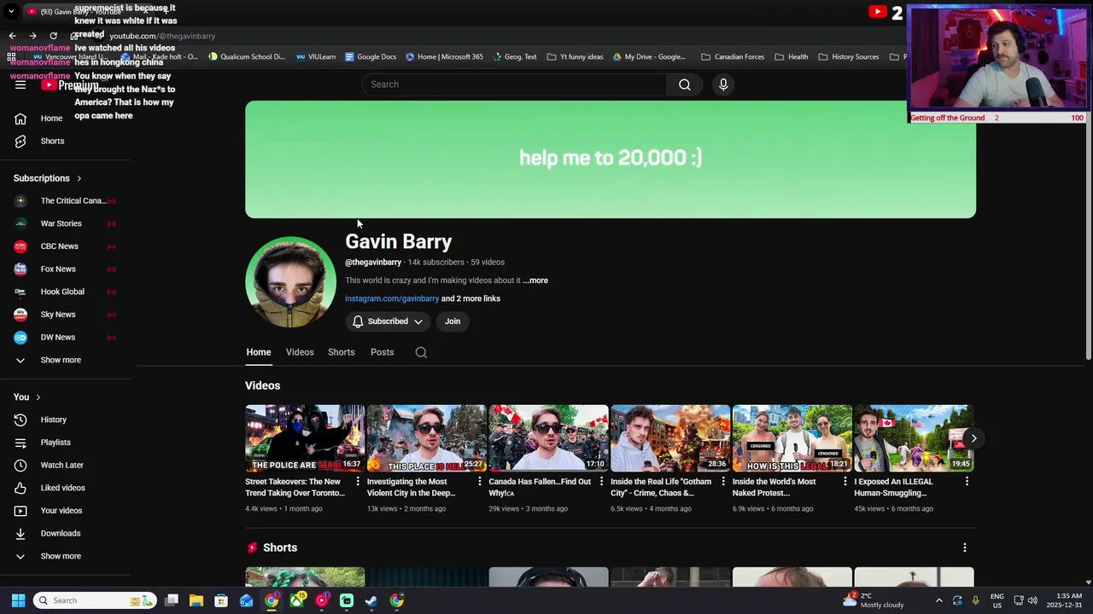This screenshot has height=614, width=1093.
Task: Open Street Takeovers video thumbnail
Action: tap(305, 438)
